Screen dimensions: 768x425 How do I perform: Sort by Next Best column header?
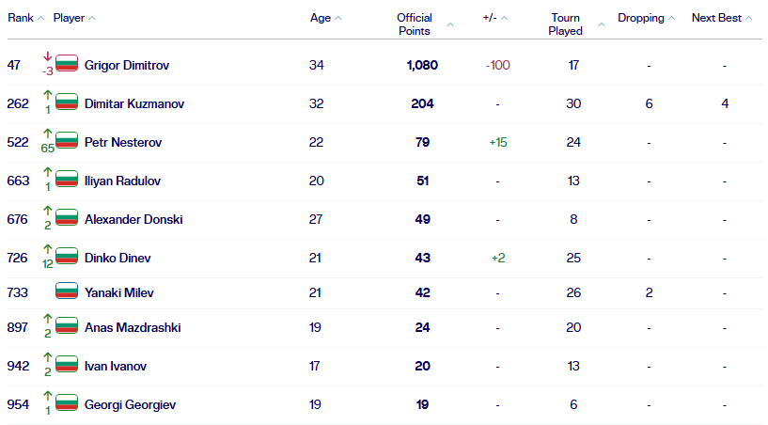coord(722,18)
